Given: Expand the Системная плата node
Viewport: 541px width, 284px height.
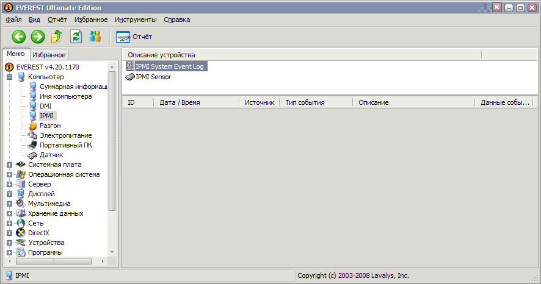Looking at the screenshot, I should (10, 165).
